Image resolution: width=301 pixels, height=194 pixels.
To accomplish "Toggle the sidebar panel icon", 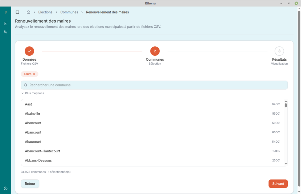I will pos(17,12).
